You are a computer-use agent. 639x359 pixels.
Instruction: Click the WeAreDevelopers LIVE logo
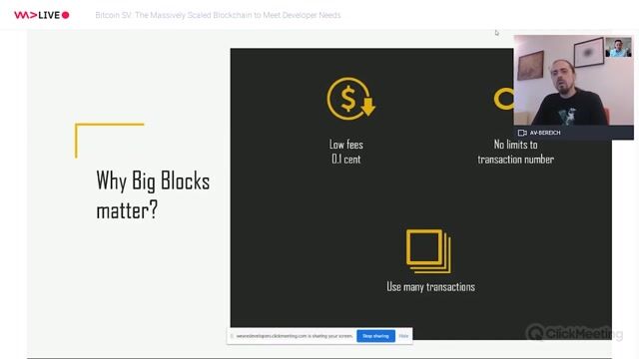[x=42, y=15]
